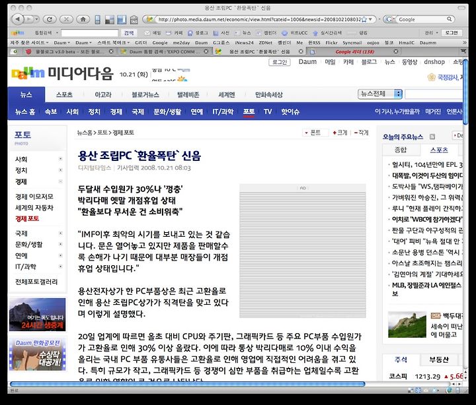Select the 부동산 tab in finance panel
The image size is (476, 405).
pyautogui.click(x=439, y=360)
